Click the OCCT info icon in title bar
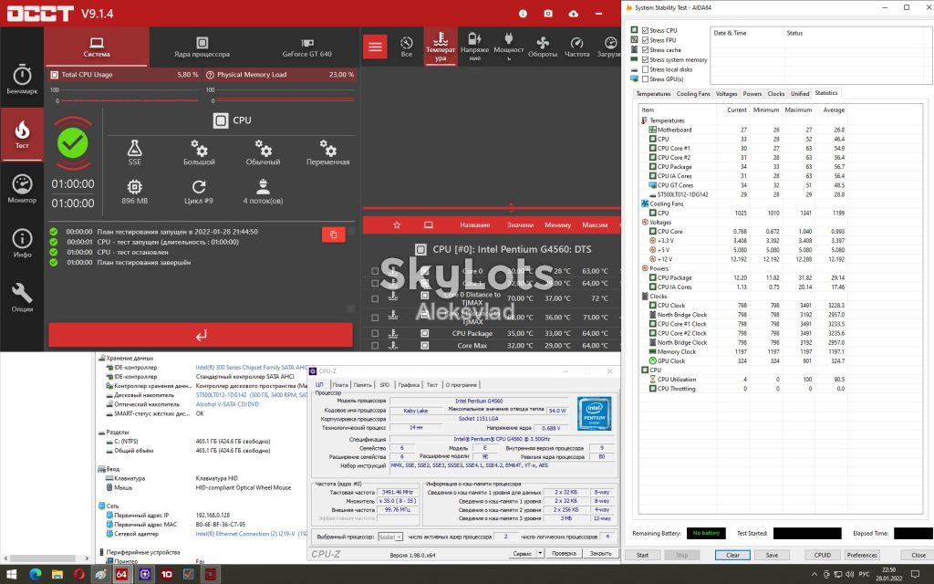934x584 pixels. (x=523, y=14)
